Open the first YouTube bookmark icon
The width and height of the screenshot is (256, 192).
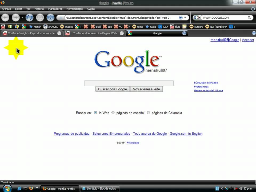click(x=3, y=27)
